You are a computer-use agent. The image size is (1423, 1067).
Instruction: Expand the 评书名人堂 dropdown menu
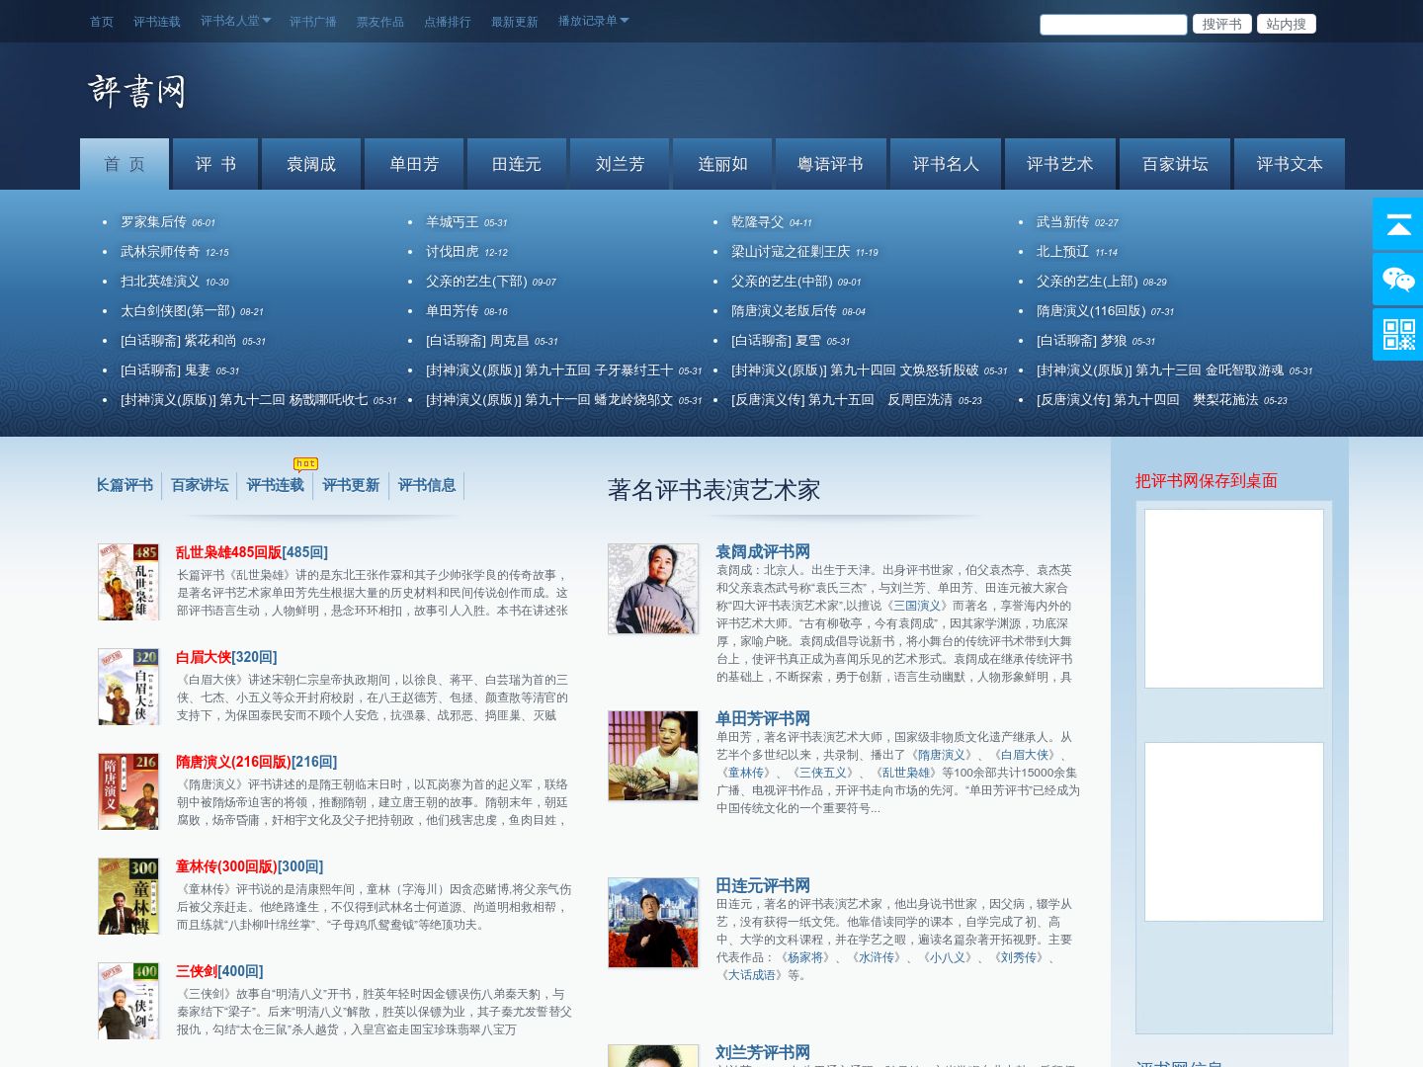point(235,21)
